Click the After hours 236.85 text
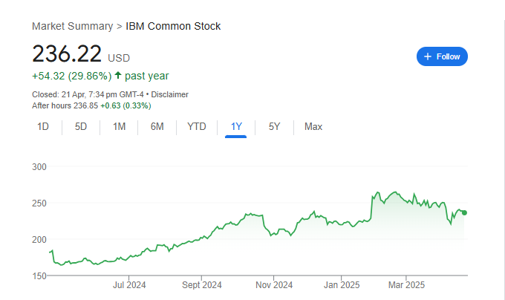Viewport: 505px width, 300px height. (65, 105)
